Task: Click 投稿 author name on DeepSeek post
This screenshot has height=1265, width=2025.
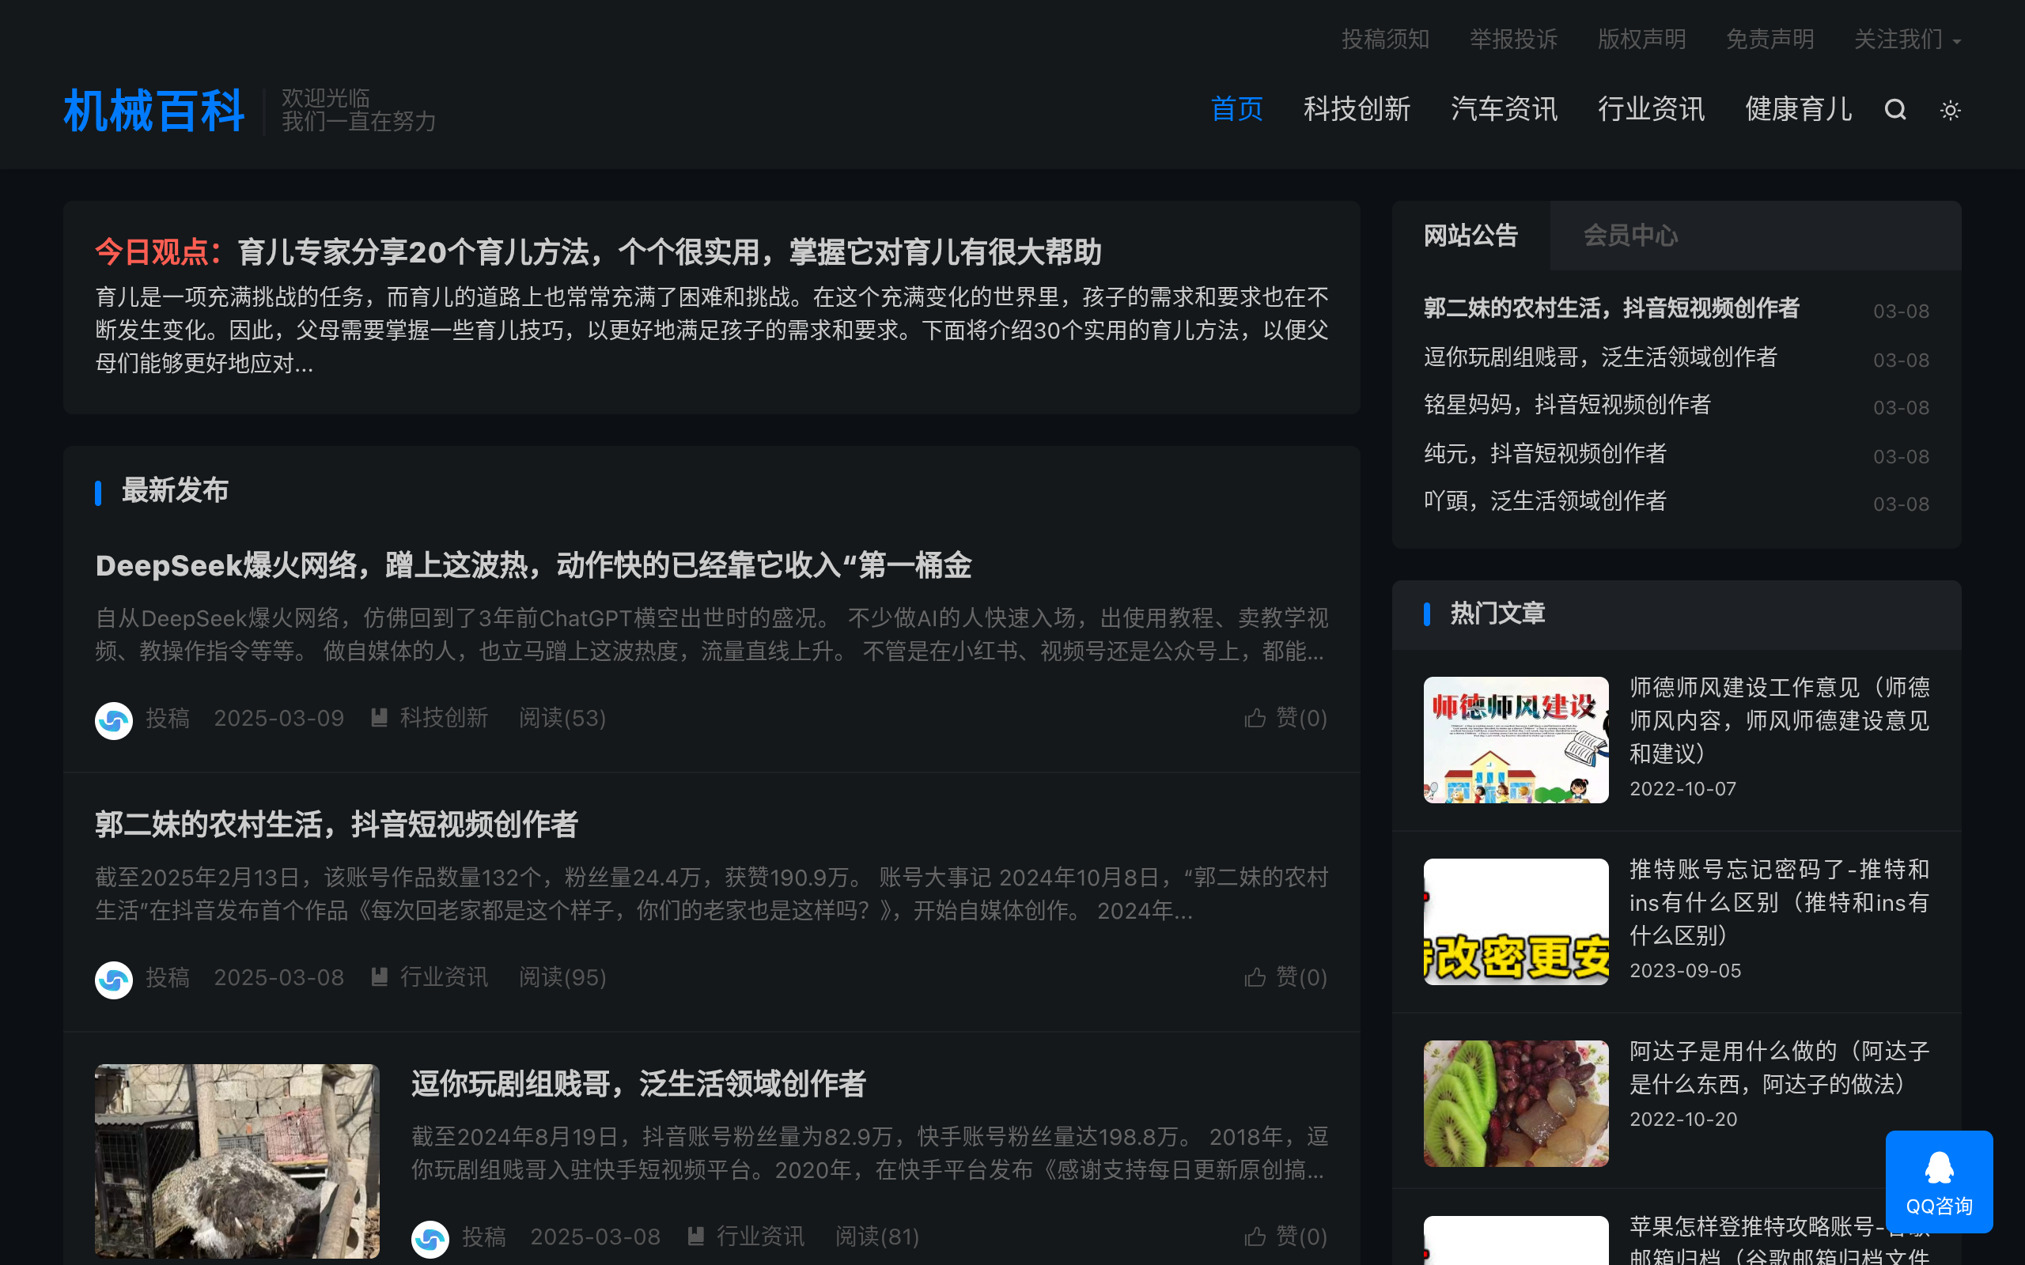Action: 168,718
